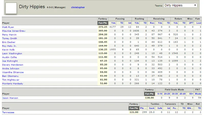This screenshot has height=116, width=204.
Task: Sort by Fumbles Lost column
Action: pyautogui.click(x=199, y=23)
